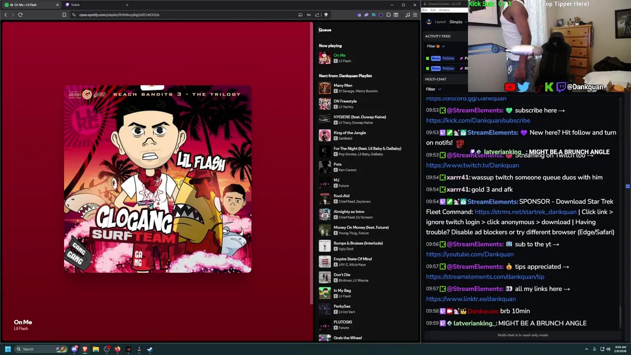This screenshot has width=631, height=355.
Task: Click now playing On Me thumbnail in queue
Action: pos(325,58)
